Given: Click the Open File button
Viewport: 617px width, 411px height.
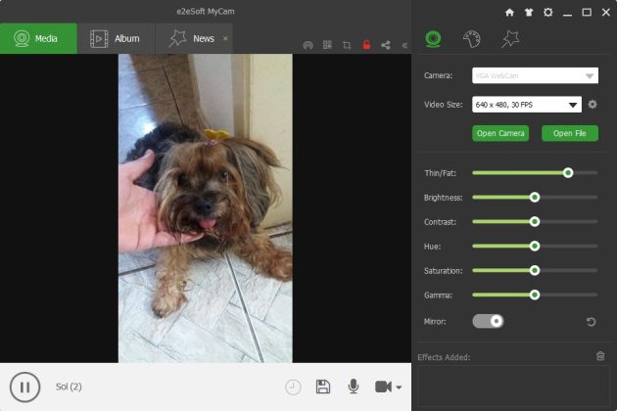Looking at the screenshot, I should (570, 133).
